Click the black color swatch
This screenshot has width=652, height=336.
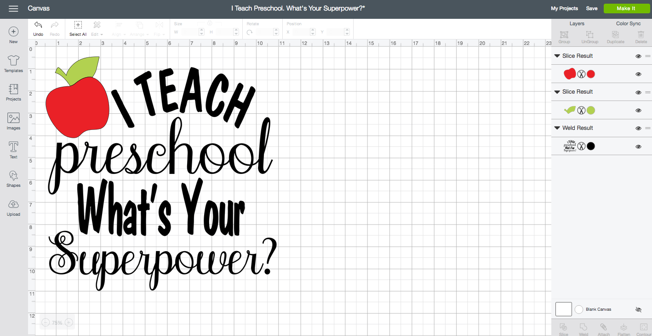(x=591, y=146)
